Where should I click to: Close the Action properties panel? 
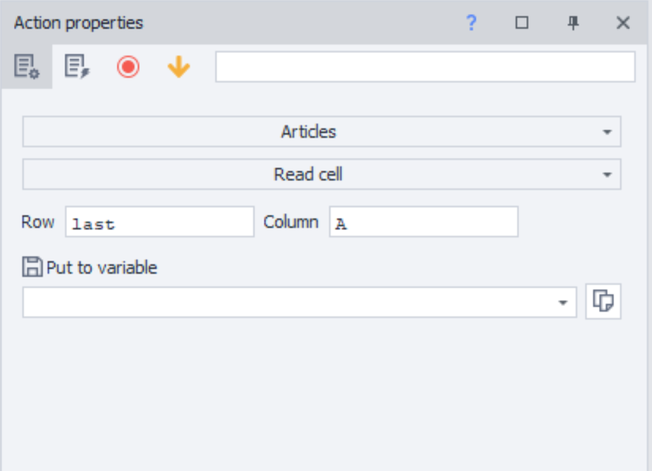(x=623, y=23)
